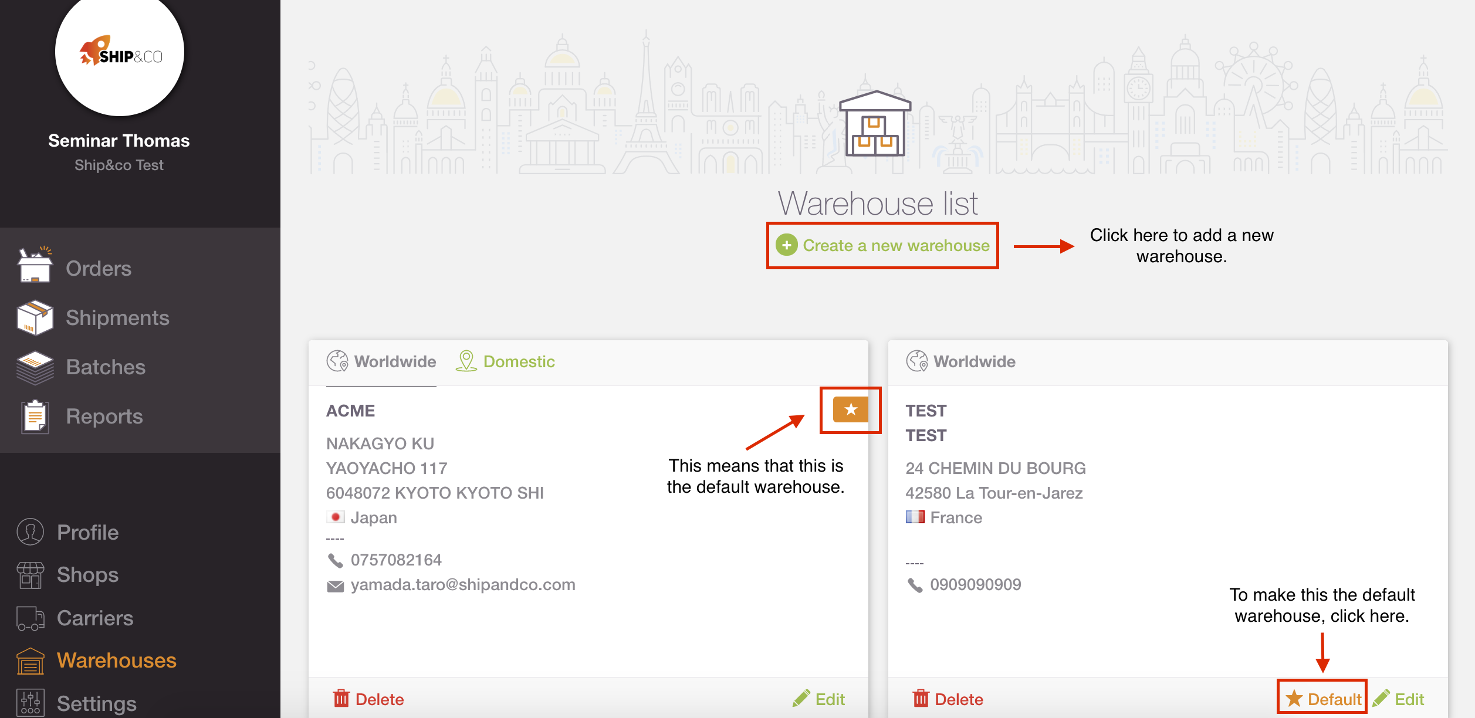
Task: Click the ACME warehouse name
Action: [350, 411]
